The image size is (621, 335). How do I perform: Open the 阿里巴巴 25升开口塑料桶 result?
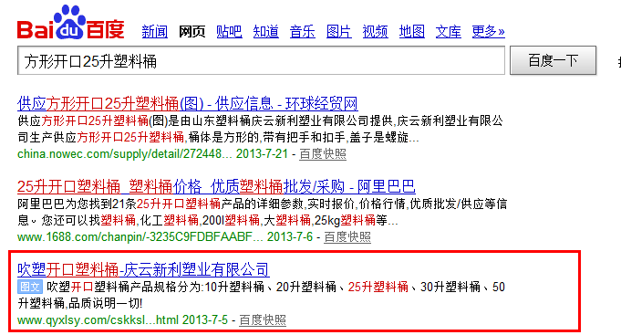[x=216, y=186]
